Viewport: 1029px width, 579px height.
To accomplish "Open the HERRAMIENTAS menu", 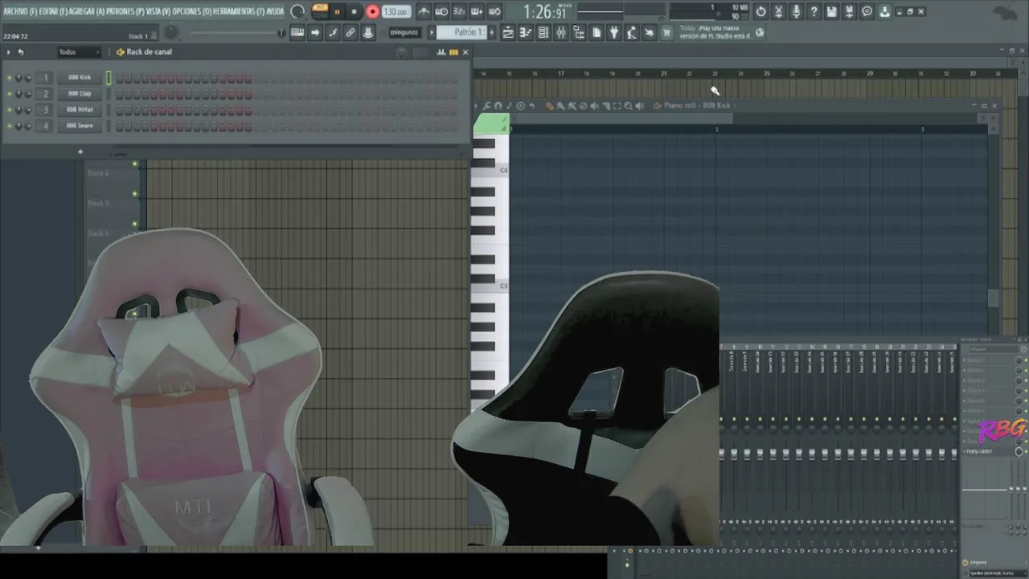I will click(239, 11).
